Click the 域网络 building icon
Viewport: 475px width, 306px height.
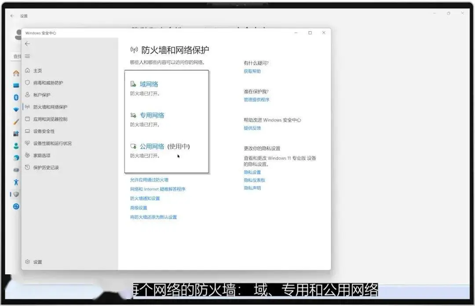(x=133, y=84)
